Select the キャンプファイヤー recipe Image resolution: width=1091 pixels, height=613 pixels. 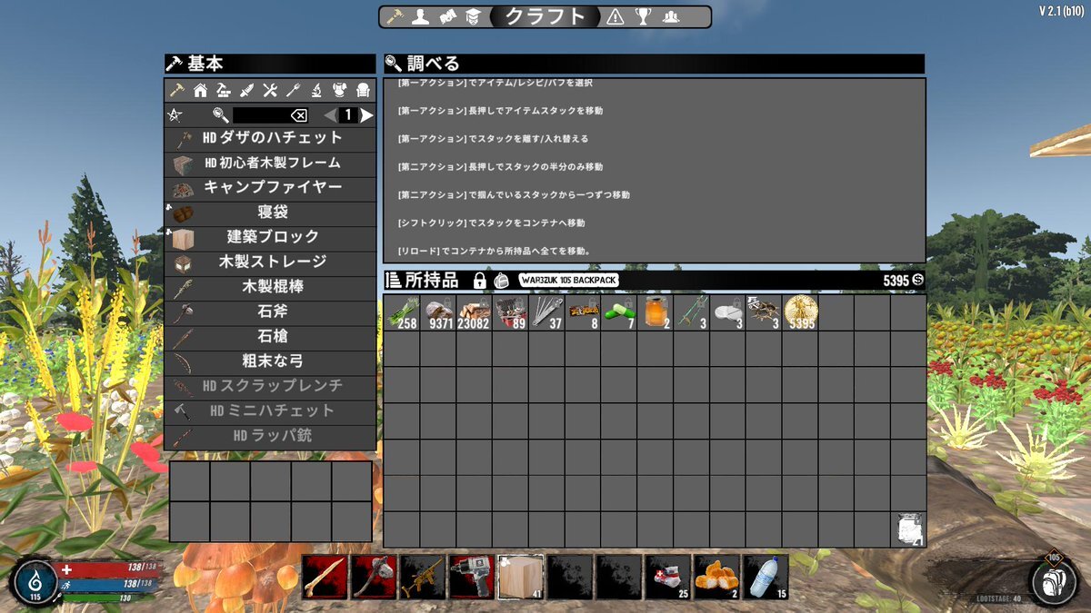point(270,189)
